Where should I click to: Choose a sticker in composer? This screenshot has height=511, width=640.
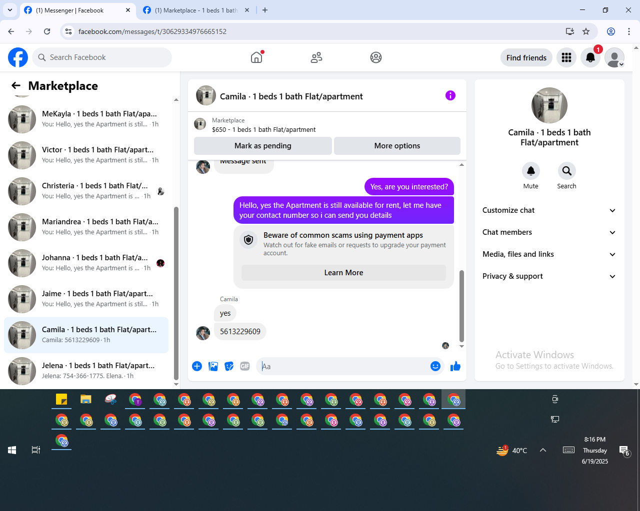(229, 366)
